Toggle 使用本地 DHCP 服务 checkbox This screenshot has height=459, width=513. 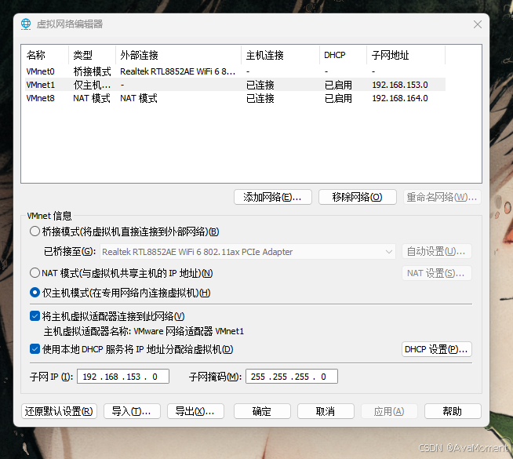[x=35, y=349]
